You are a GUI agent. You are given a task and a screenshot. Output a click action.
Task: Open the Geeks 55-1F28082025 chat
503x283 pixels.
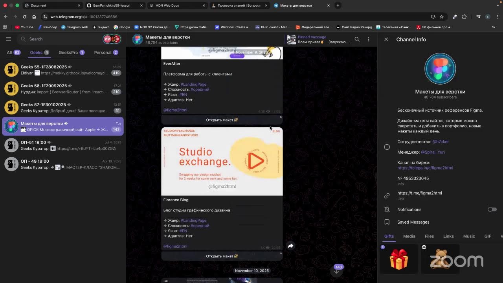[63, 70]
